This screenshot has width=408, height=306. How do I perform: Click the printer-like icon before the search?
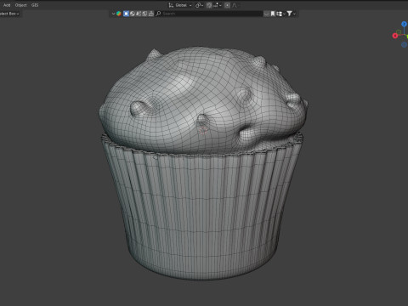[150, 14]
